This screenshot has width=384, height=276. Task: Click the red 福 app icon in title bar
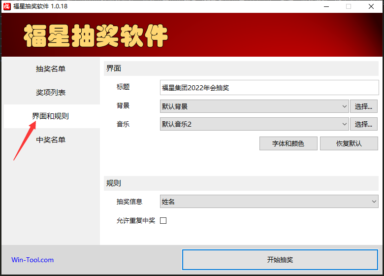[x=6, y=6]
